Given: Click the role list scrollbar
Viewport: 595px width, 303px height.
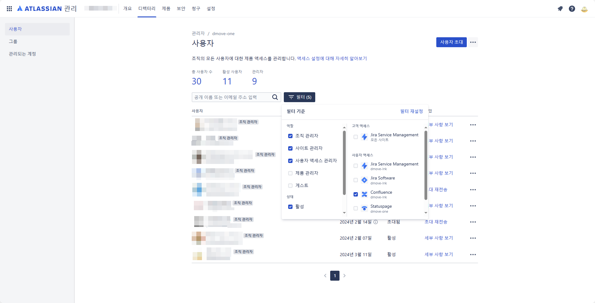Looking at the screenshot, I should (x=344, y=163).
